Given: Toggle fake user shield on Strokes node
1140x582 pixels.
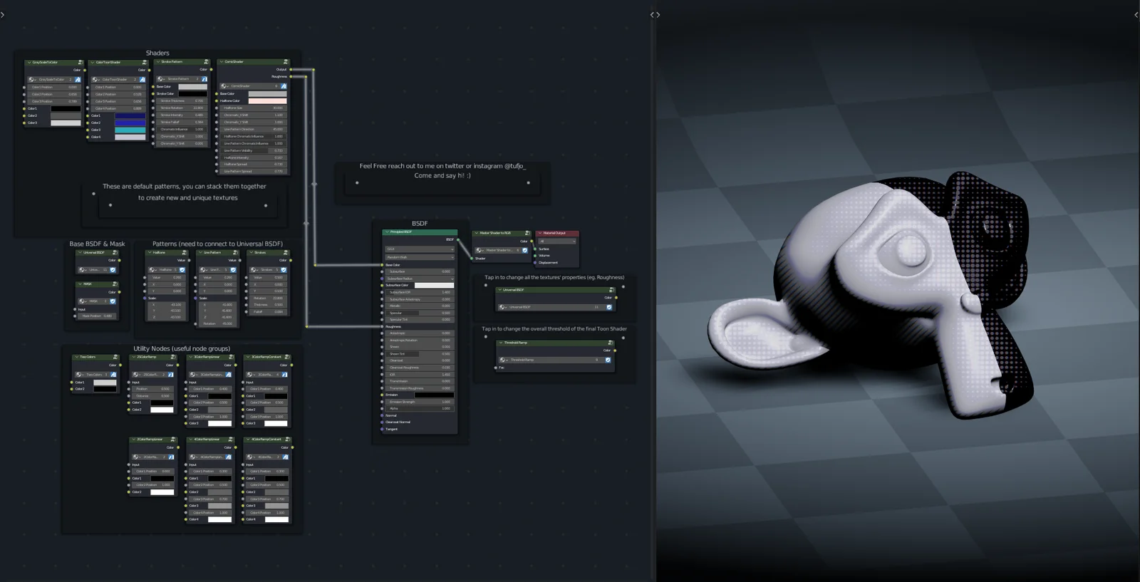Looking at the screenshot, I should click(x=284, y=270).
